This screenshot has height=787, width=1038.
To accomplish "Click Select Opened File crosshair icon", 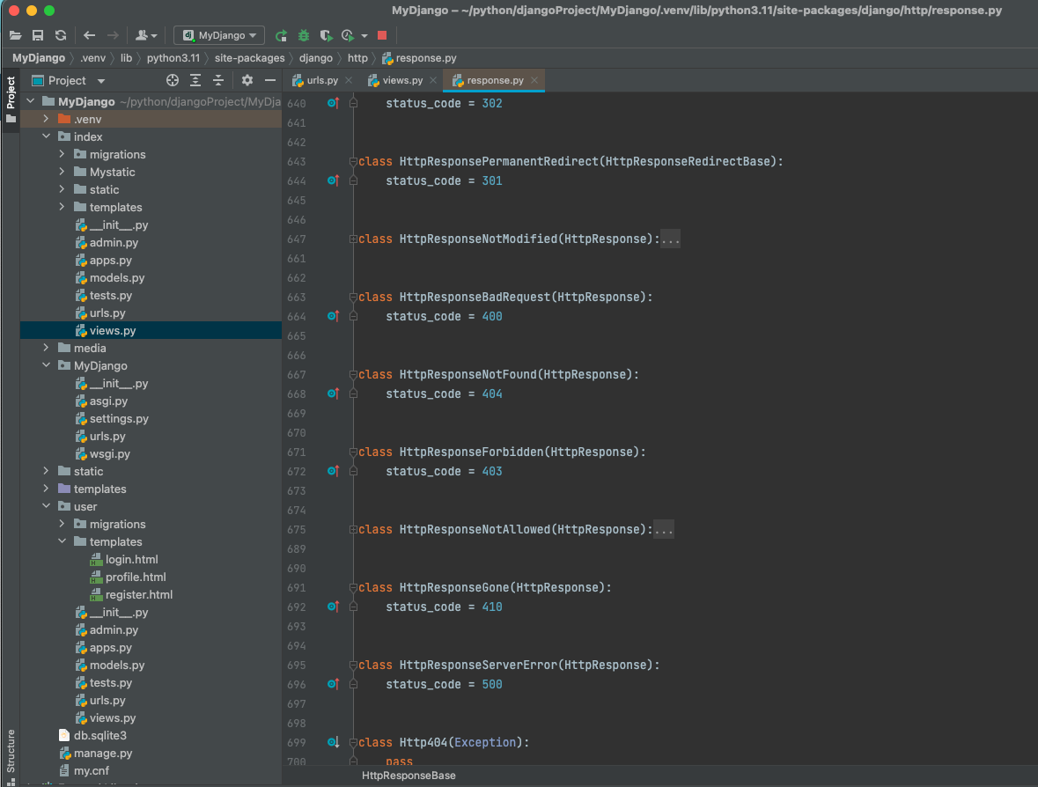I will [x=172, y=80].
